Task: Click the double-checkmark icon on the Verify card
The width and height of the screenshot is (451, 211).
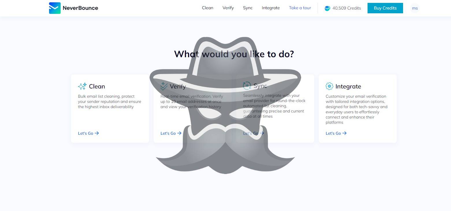Action: click(164, 86)
